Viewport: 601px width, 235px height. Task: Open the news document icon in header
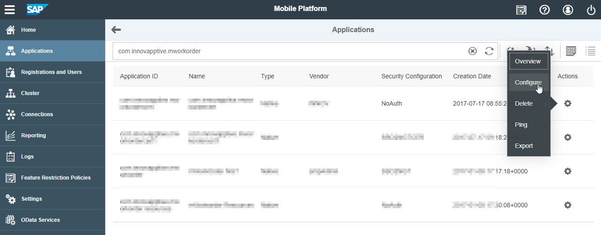[x=521, y=10]
